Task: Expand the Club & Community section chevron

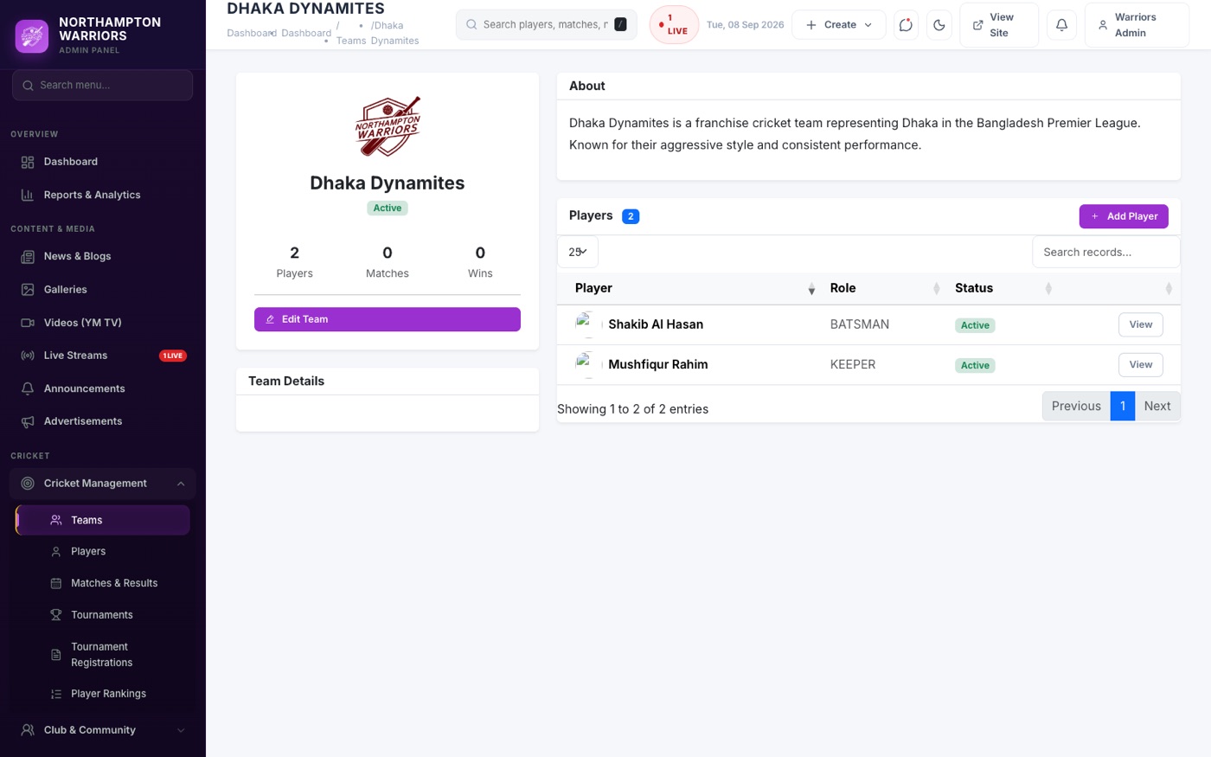Action: (181, 730)
